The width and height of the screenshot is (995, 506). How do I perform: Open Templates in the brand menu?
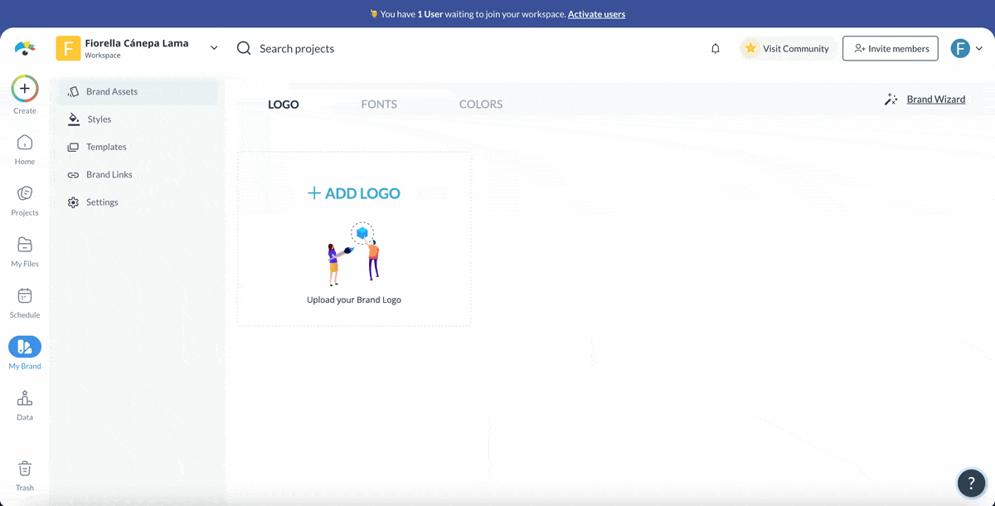(x=106, y=146)
